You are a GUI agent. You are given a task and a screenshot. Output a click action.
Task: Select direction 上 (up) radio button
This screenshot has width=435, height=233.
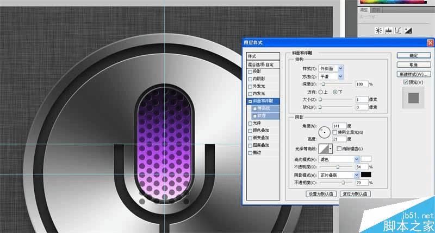(321, 92)
